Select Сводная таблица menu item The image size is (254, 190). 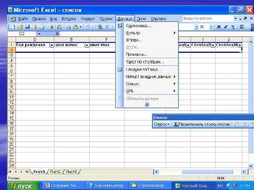(147, 70)
